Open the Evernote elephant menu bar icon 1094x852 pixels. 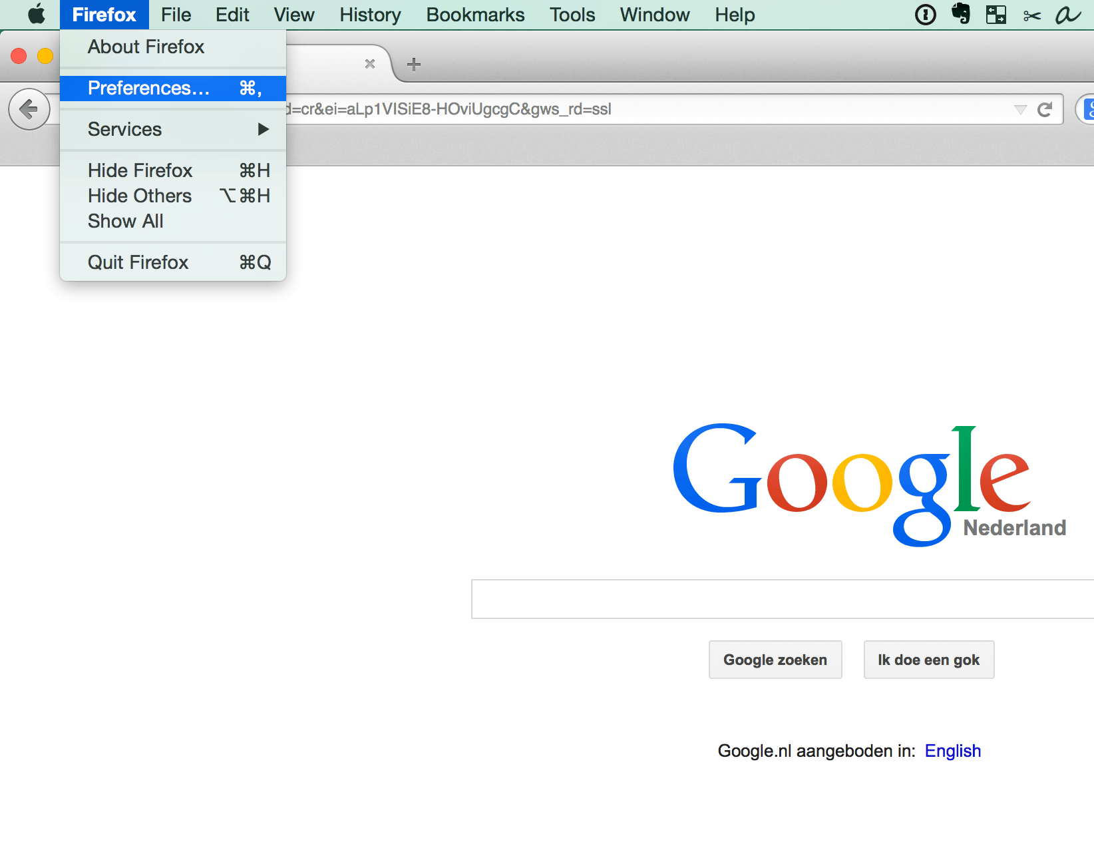pyautogui.click(x=960, y=15)
